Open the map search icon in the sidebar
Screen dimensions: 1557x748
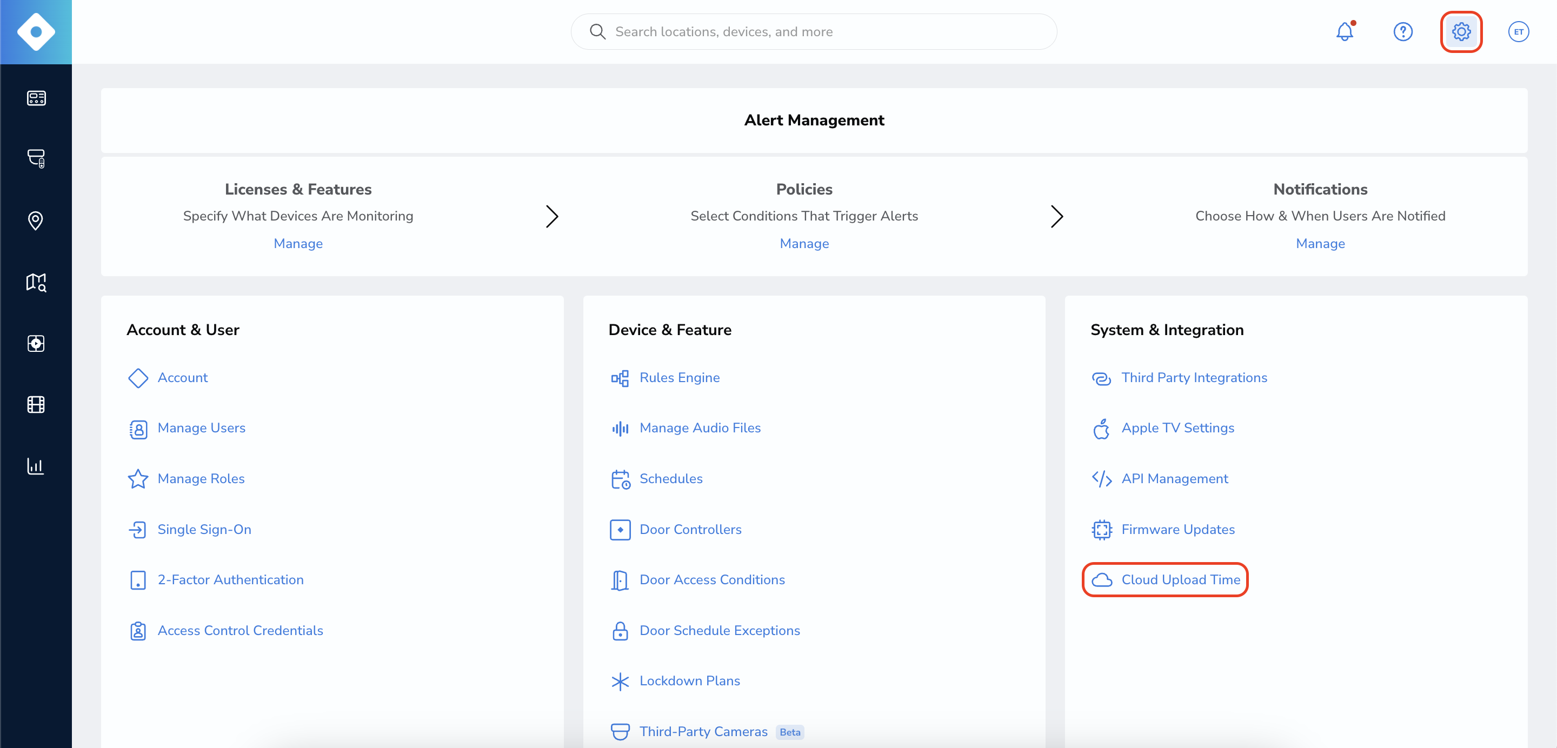point(36,282)
